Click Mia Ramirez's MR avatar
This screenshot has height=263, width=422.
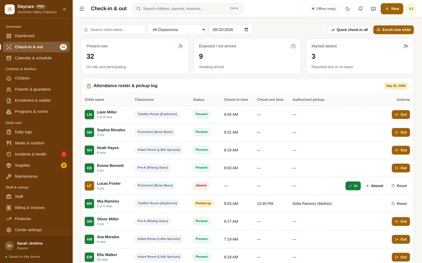(90, 203)
